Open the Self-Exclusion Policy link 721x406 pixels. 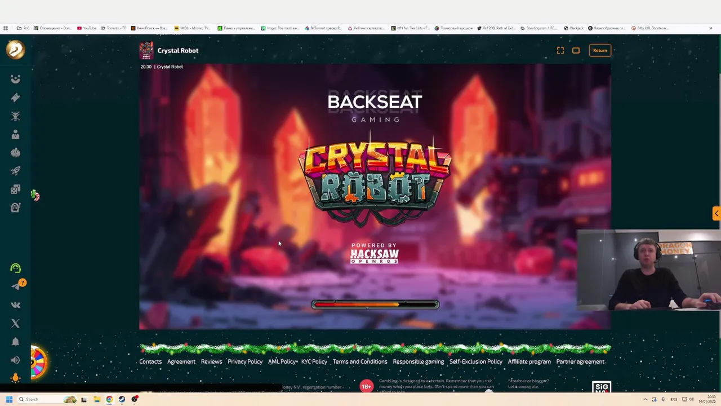(x=476, y=361)
